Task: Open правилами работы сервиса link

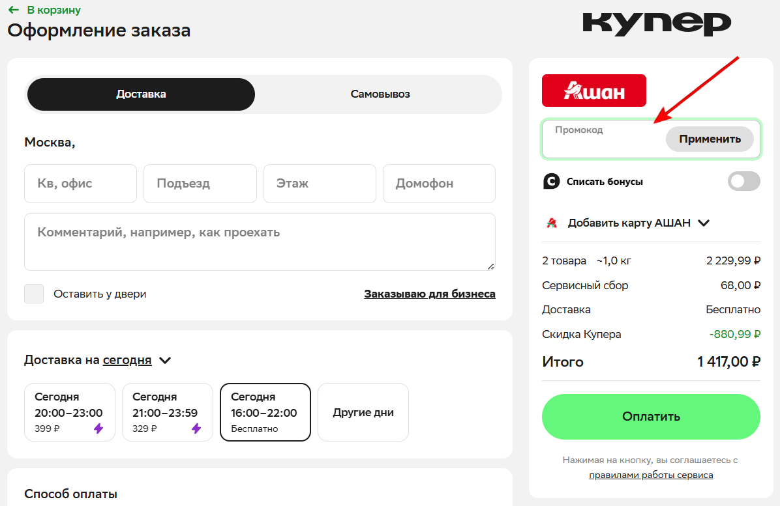Action: [x=650, y=475]
